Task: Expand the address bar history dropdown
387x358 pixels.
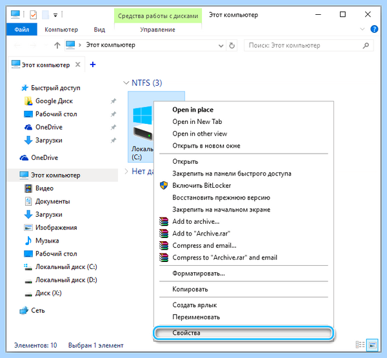Action: click(221, 46)
